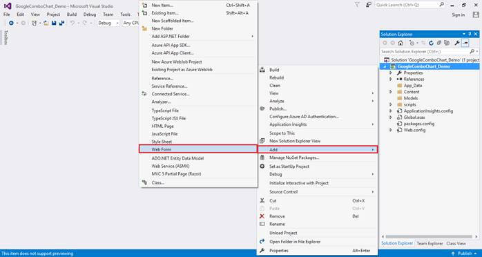Click the Undo toolbar icon
The height and width of the screenshot is (257, 482).
[72, 23]
